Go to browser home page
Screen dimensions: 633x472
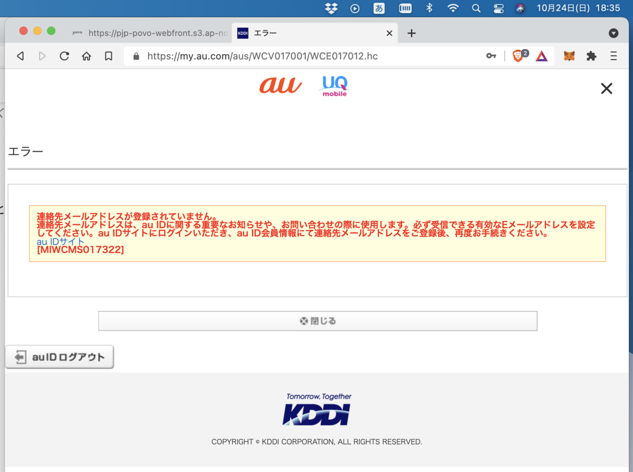[87, 56]
